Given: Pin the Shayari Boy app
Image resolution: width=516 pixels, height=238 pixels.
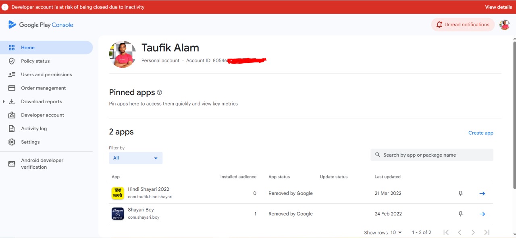Looking at the screenshot, I should pyautogui.click(x=460, y=214).
